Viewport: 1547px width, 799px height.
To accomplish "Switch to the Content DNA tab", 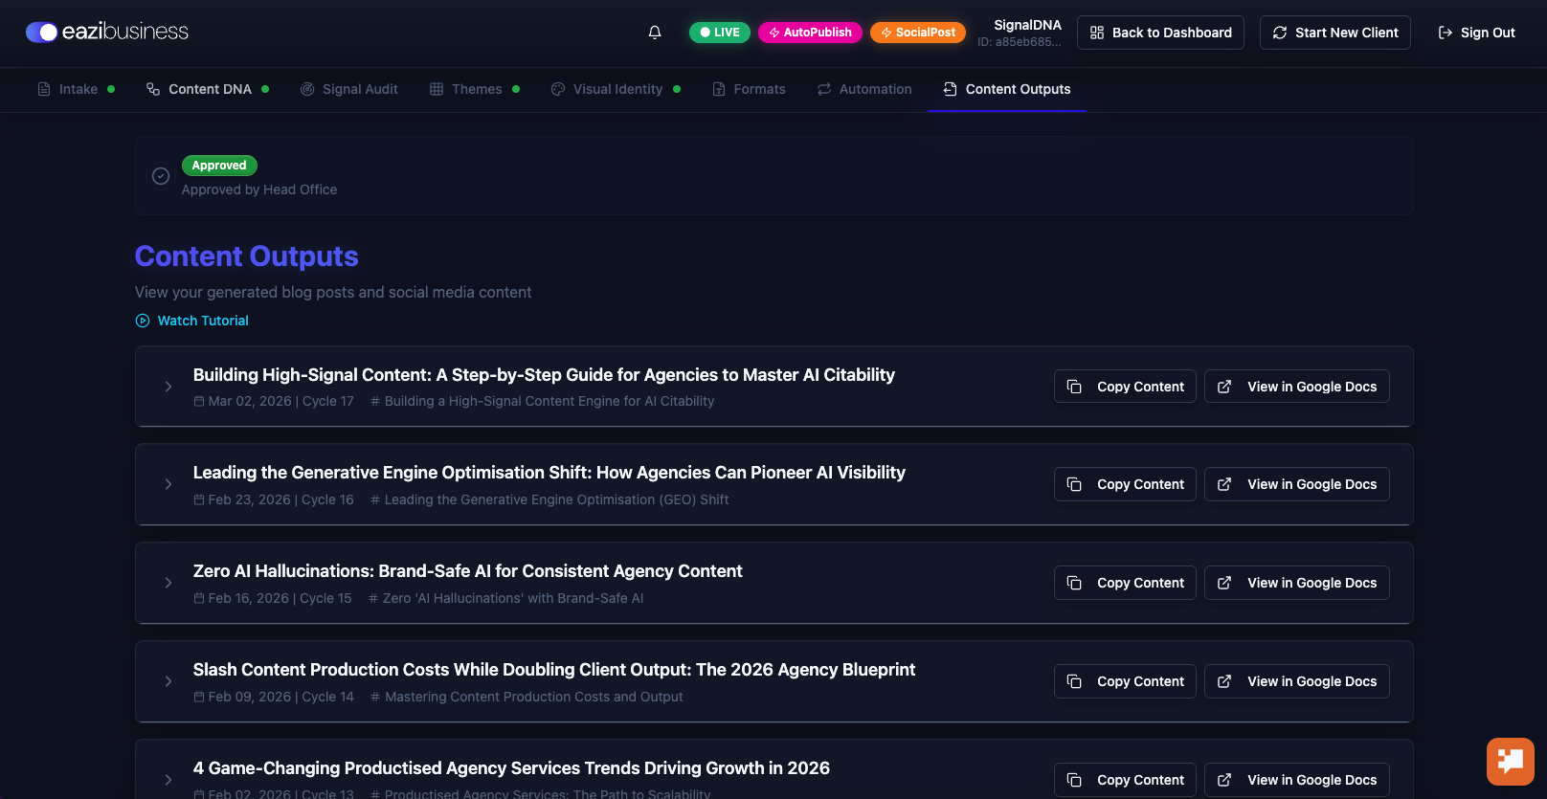I will 209,89.
